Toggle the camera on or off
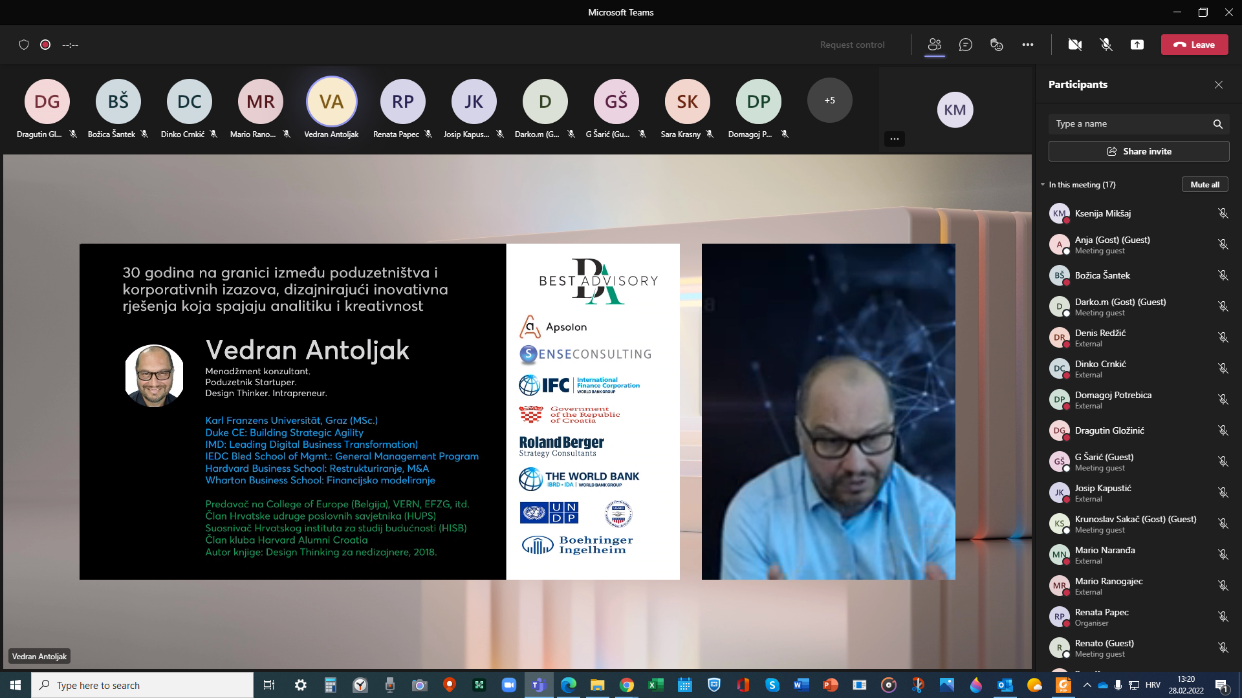The width and height of the screenshot is (1242, 698). [1074, 45]
